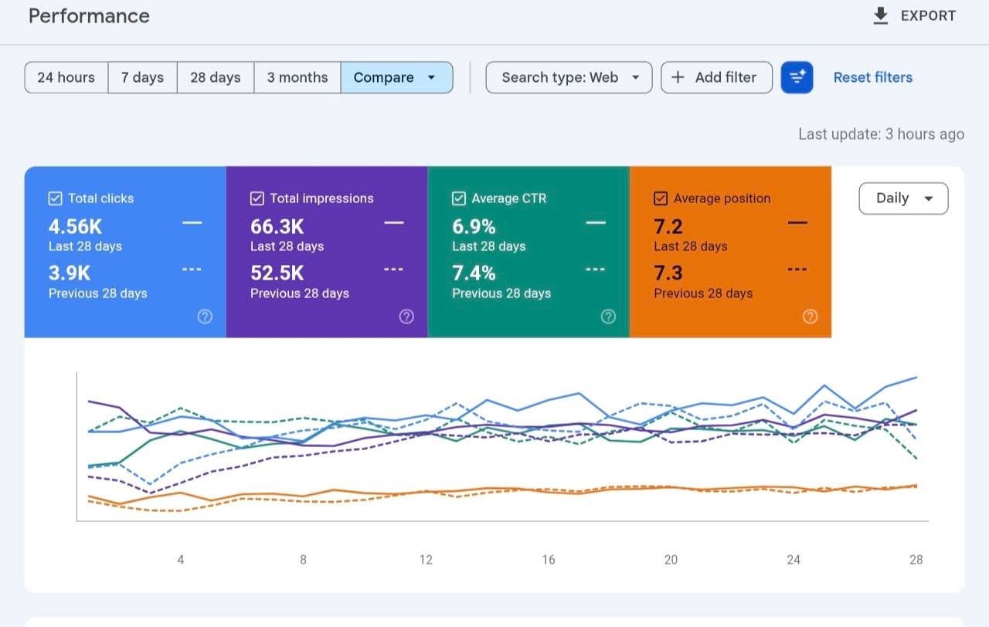Viewport: 989px width, 627px height.
Task: Toggle the Average position checkbox
Action: point(661,198)
